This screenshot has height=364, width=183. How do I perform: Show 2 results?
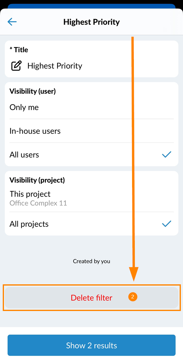91,345
